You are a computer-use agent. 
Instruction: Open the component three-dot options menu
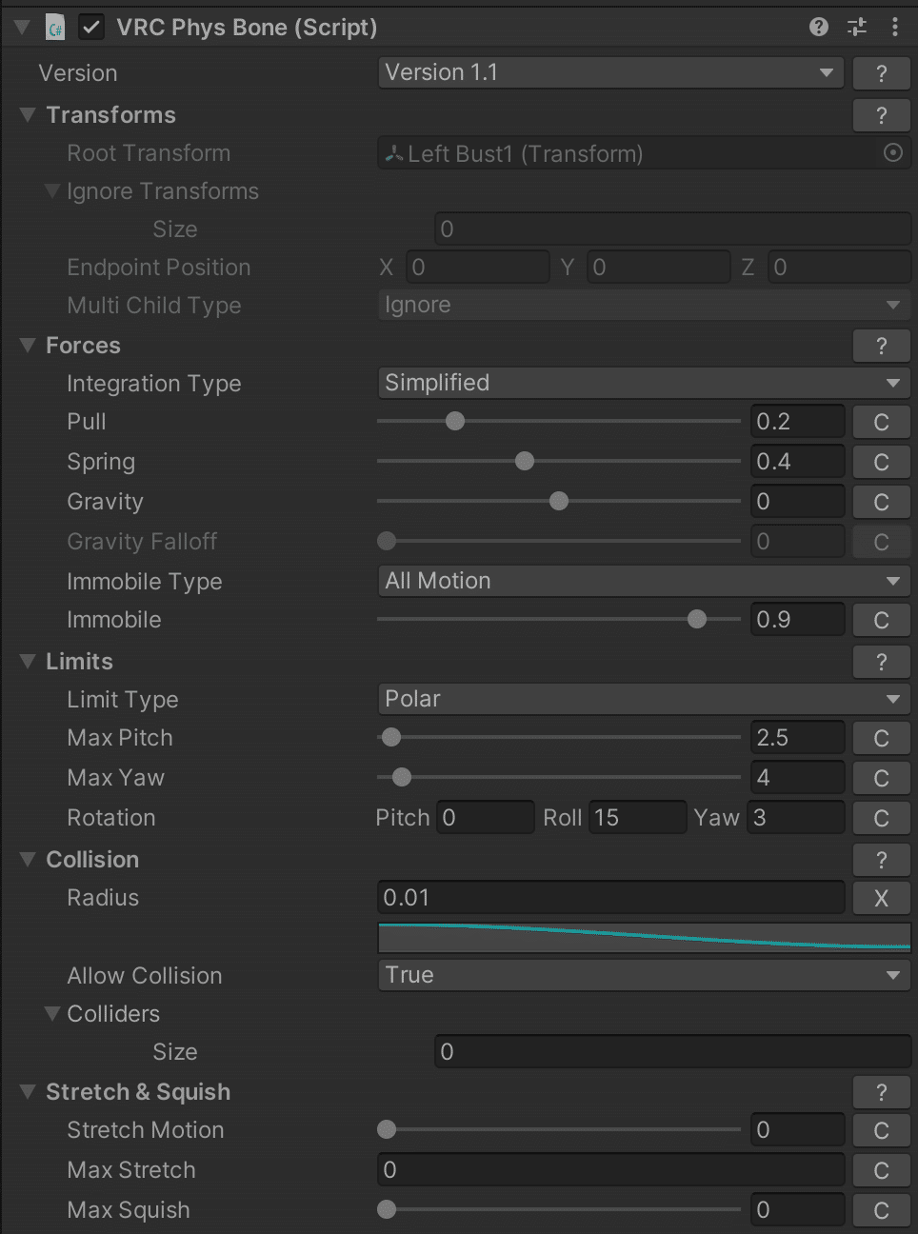(895, 27)
